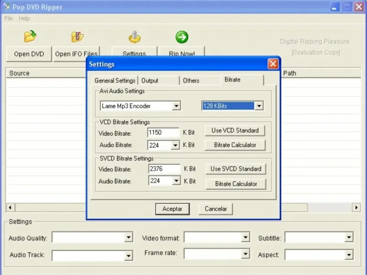Minimize the Pop DVD Ripper window

335,7
